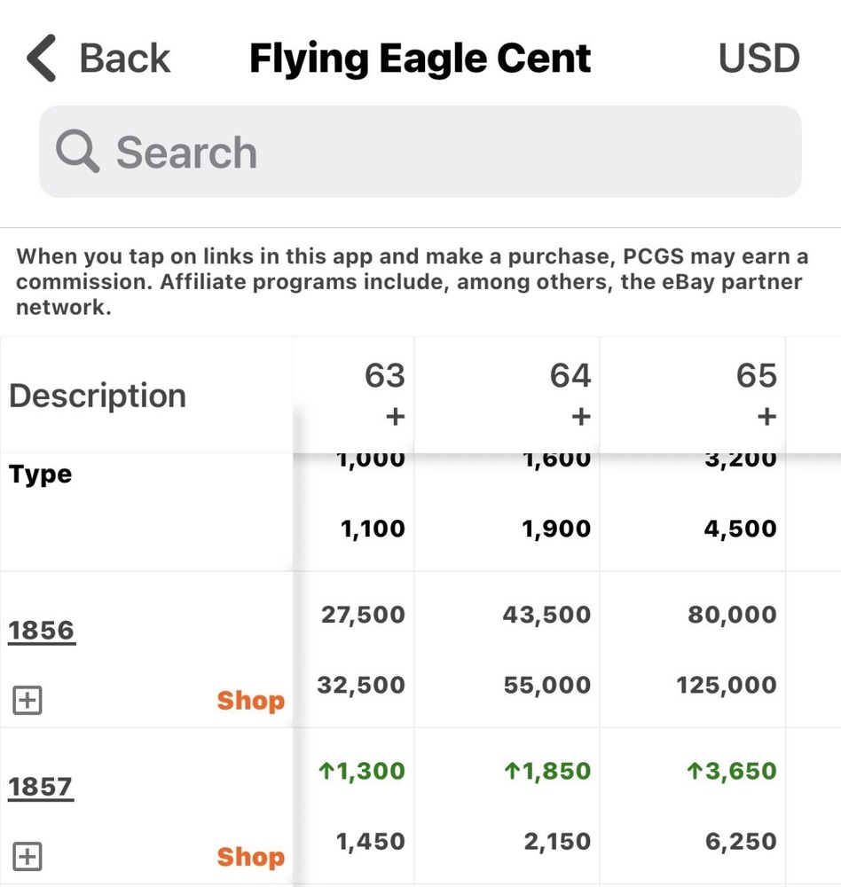Tap the 1857 grade 65 price 3,650
The image size is (841, 887).
click(x=732, y=772)
